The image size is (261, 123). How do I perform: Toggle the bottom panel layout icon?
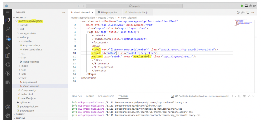click(x=246, y=6)
